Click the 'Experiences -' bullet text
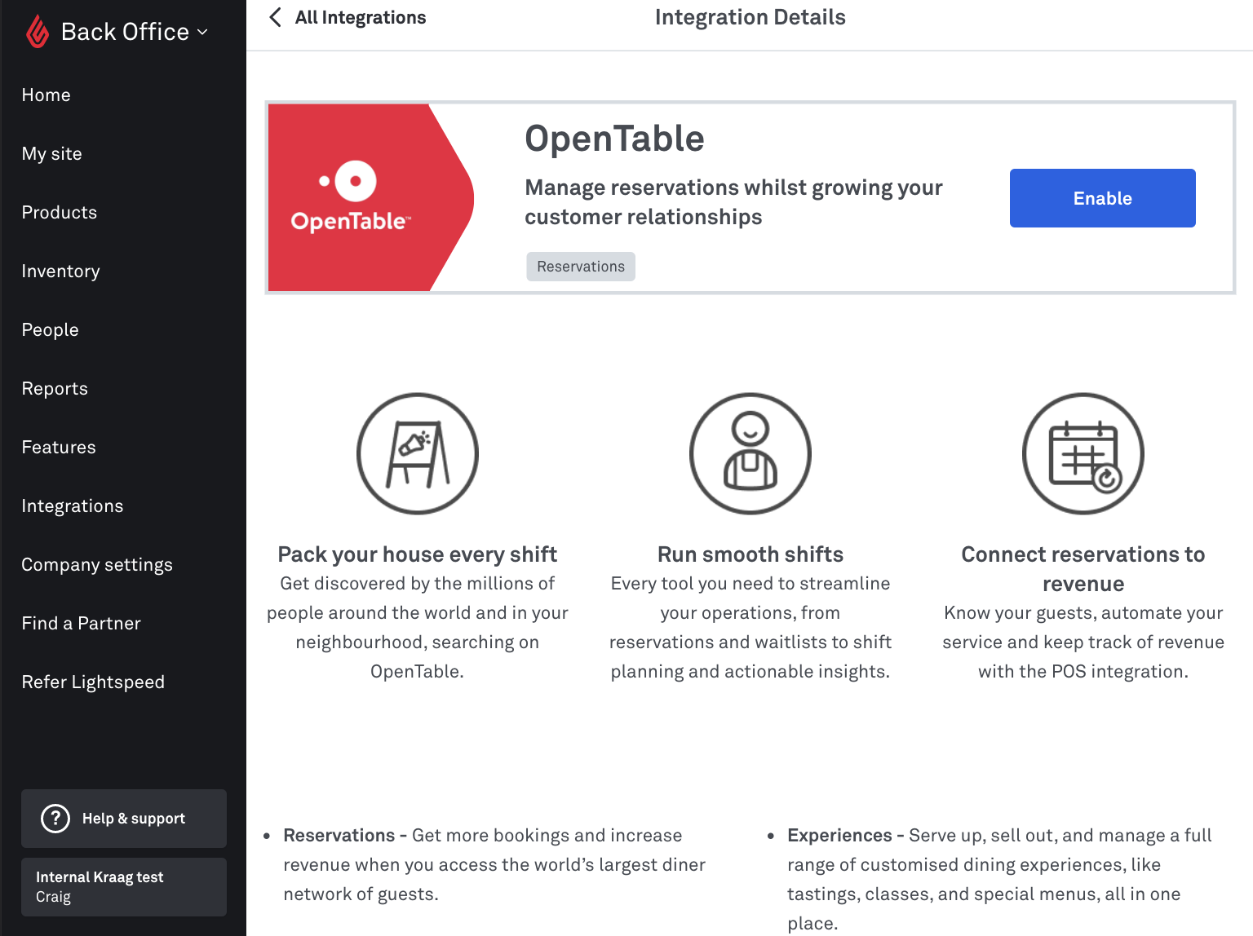 846,836
